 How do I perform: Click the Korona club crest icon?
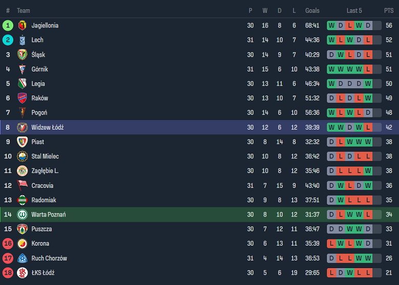[x=22, y=244]
